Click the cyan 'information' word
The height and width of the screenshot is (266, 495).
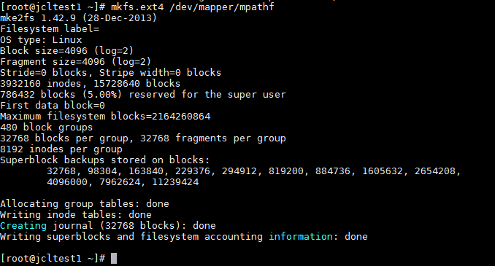[x=301, y=236]
